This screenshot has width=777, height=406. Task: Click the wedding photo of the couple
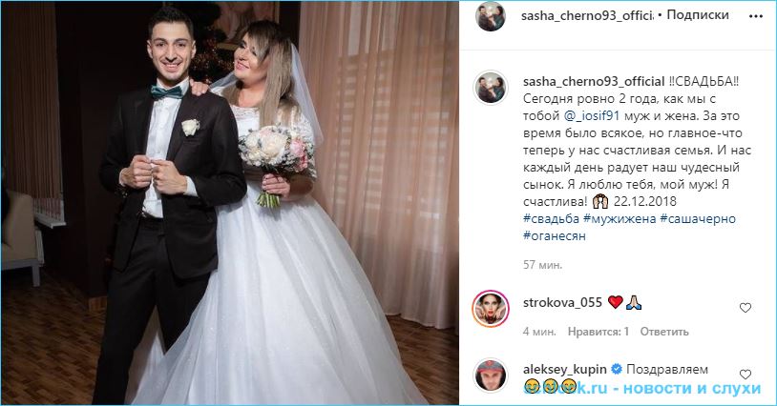coord(230,203)
